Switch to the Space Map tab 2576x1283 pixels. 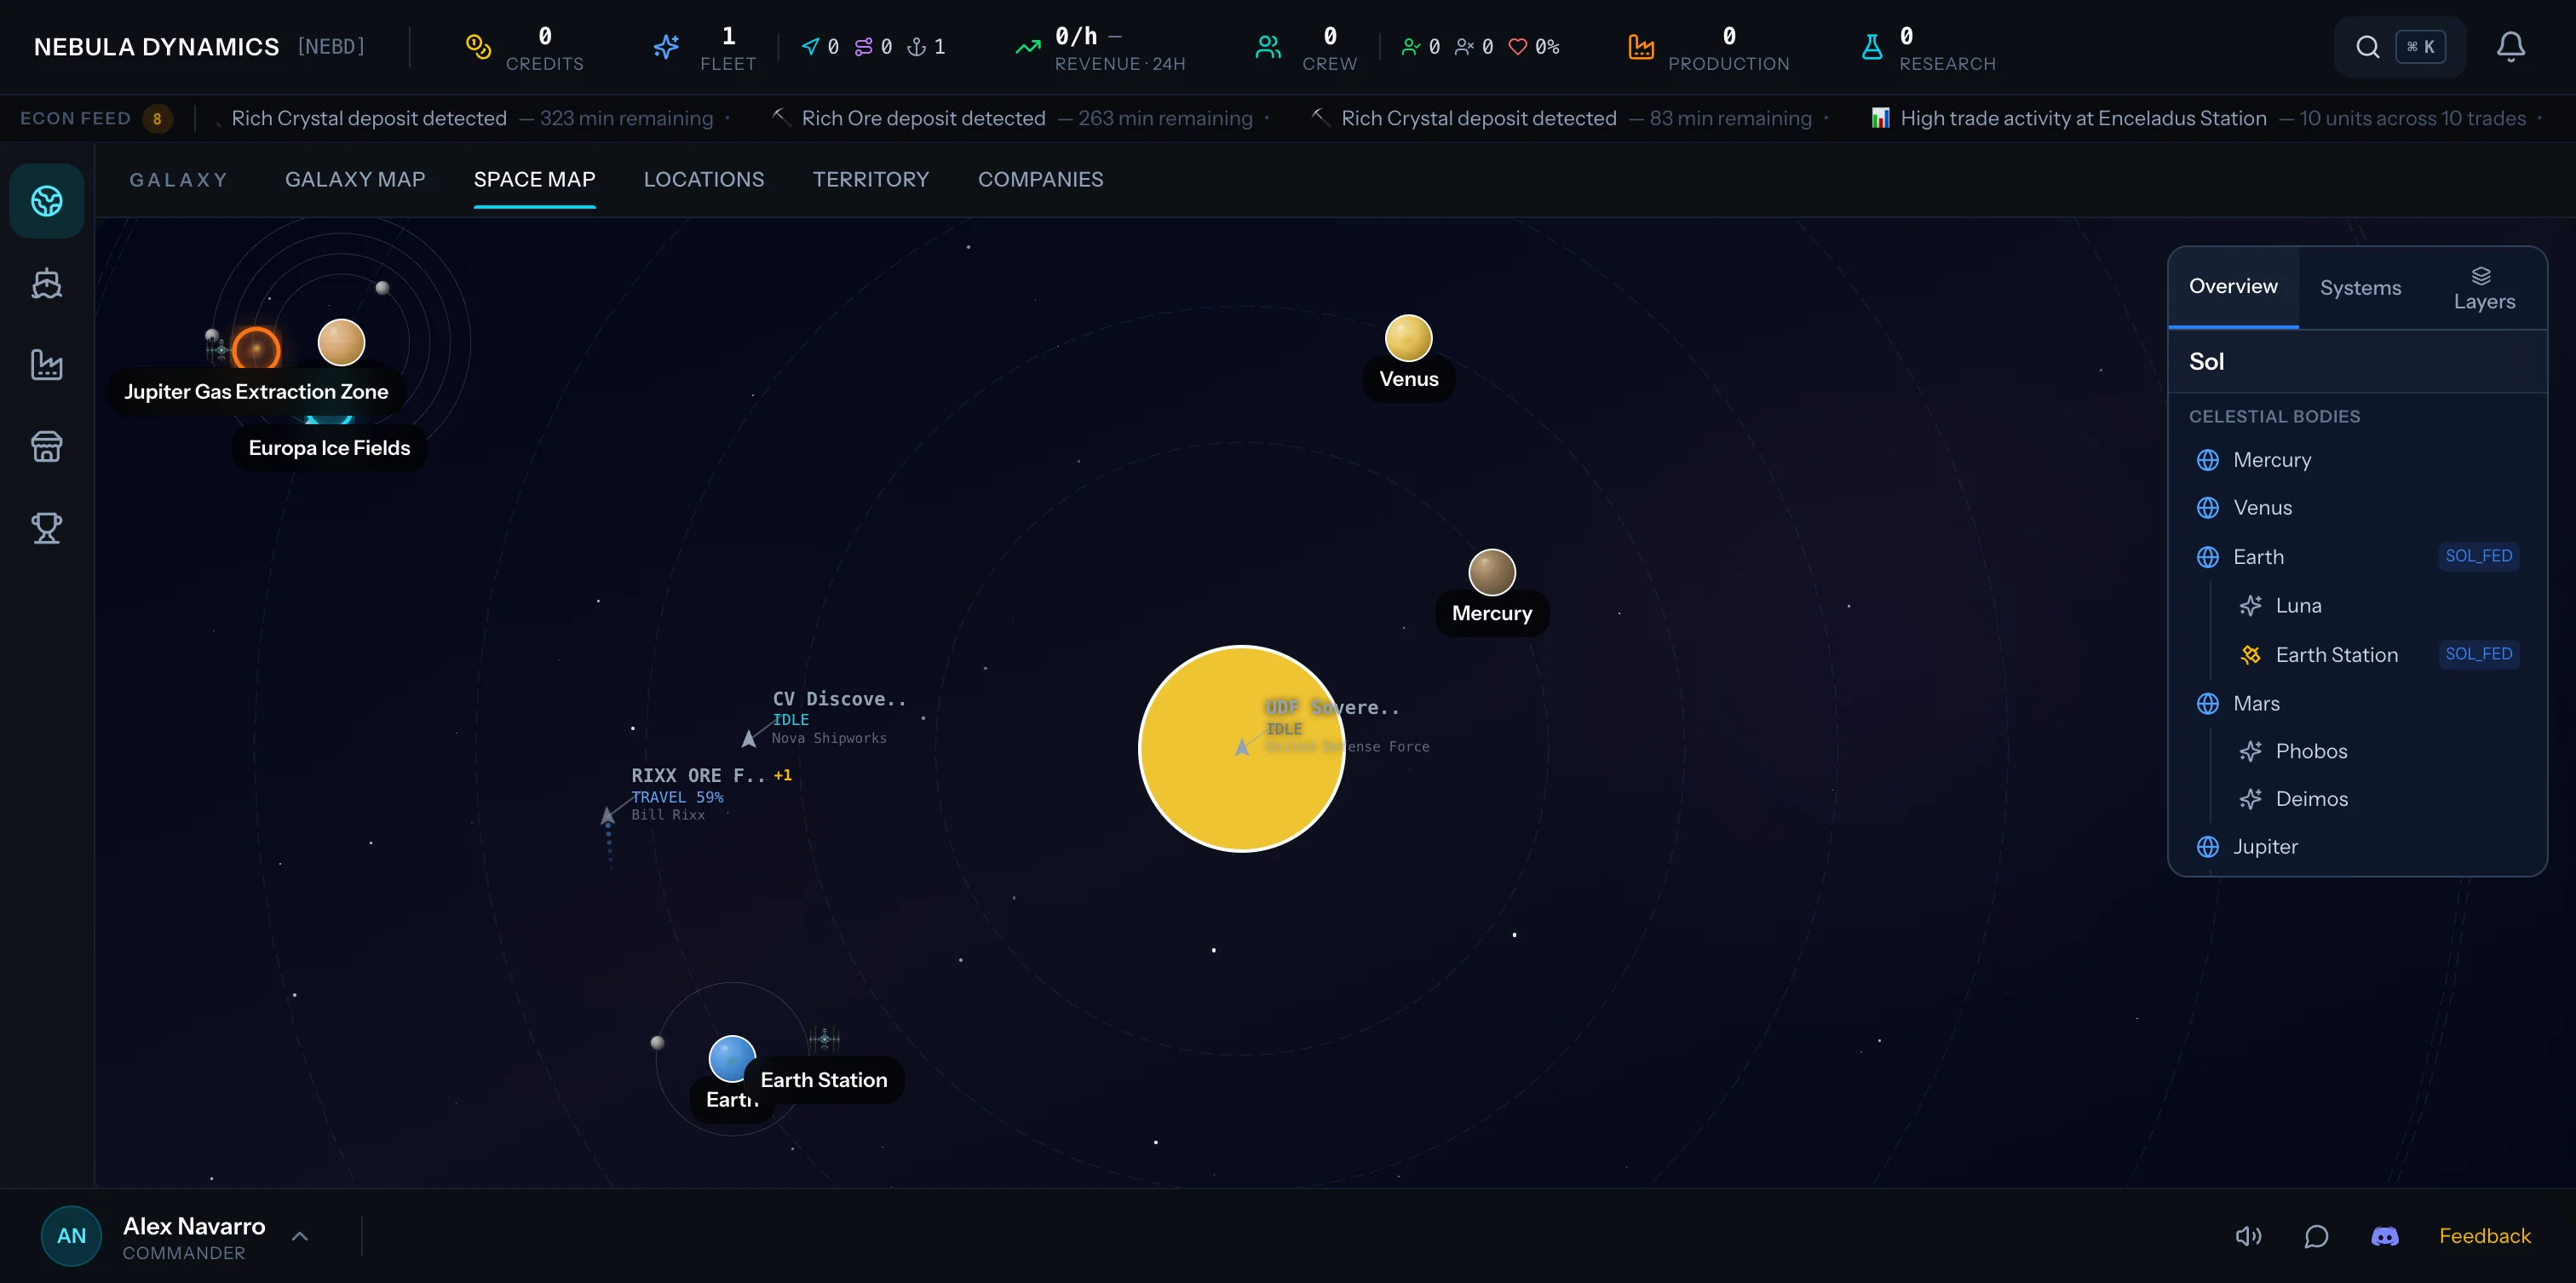(535, 179)
